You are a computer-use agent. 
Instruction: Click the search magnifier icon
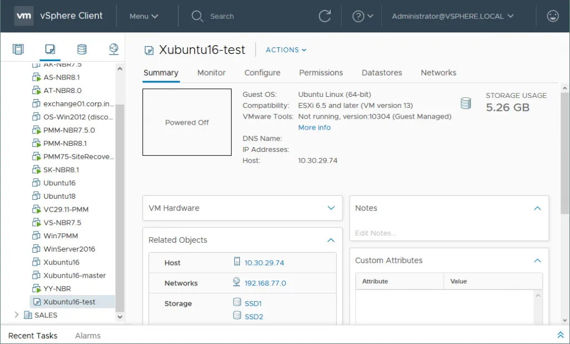point(197,16)
